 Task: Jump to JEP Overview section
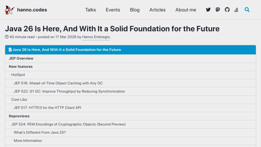coord(130,59)
